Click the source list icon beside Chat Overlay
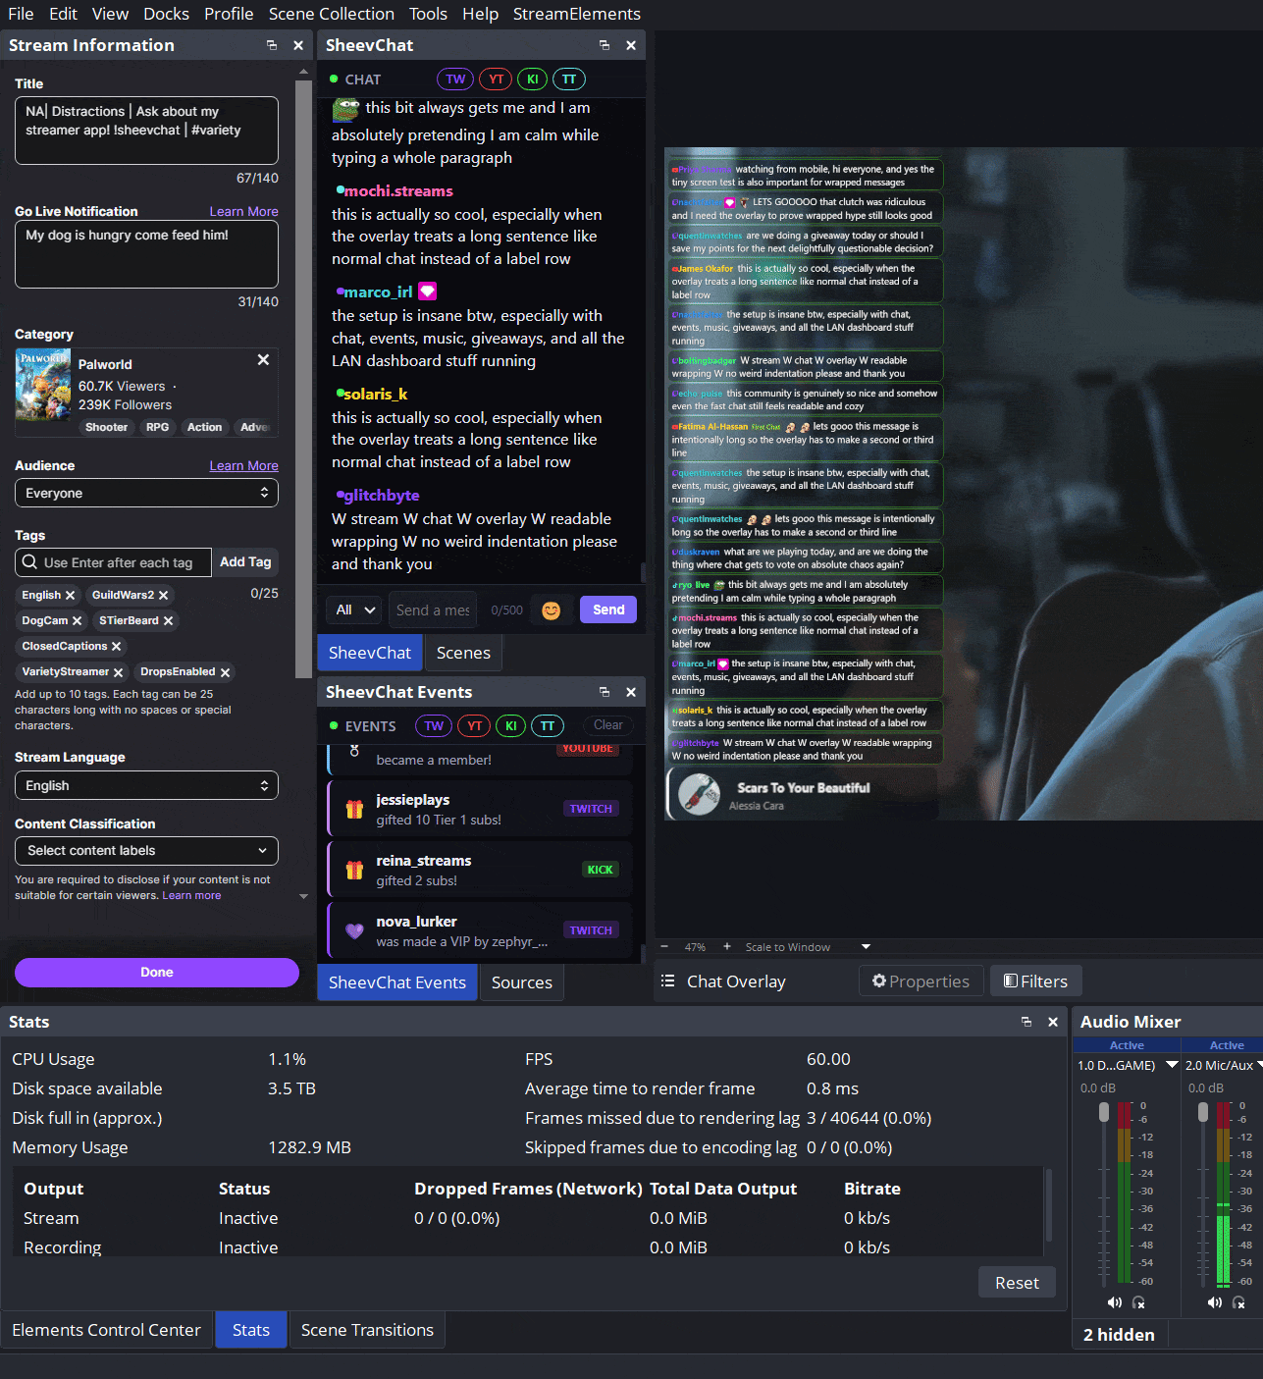This screenshot has height=1379, width=1263. coord(668,981)
